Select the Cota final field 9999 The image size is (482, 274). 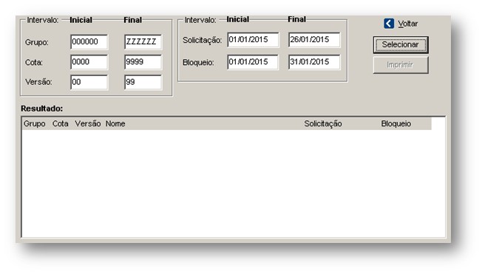coord(143,62)
